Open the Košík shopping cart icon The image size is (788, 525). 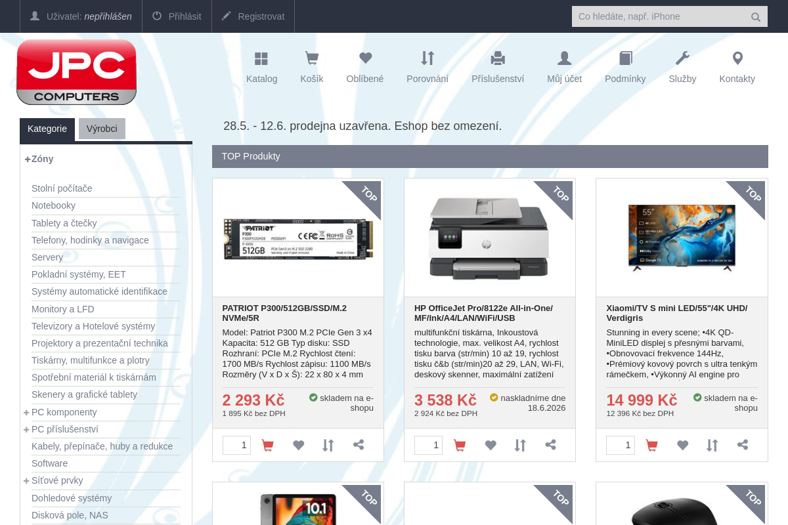point(312,58)
